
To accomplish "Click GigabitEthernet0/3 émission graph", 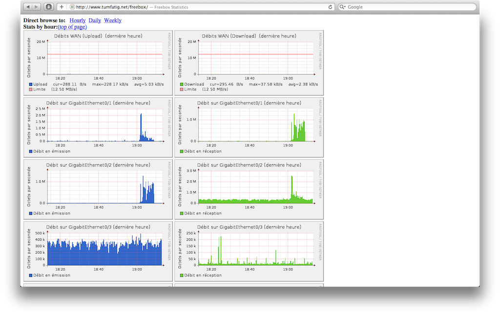I will click(98, 251).
